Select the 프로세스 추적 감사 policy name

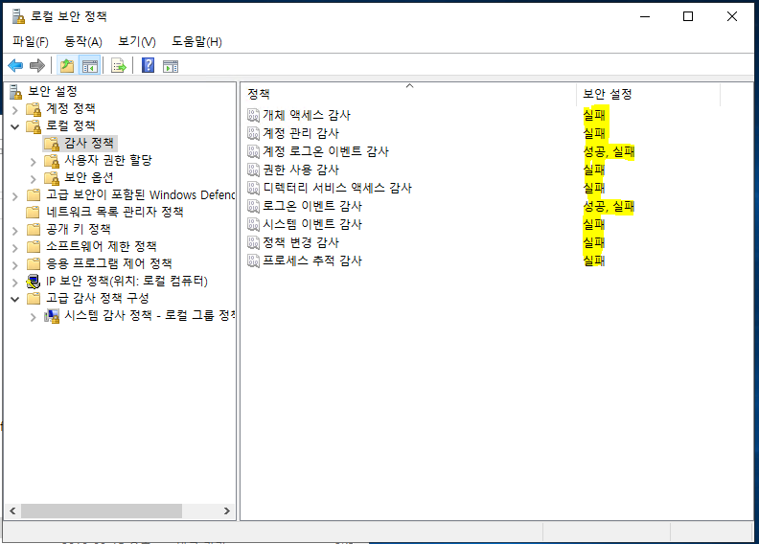pyautogui.click(x=312, y=261)
